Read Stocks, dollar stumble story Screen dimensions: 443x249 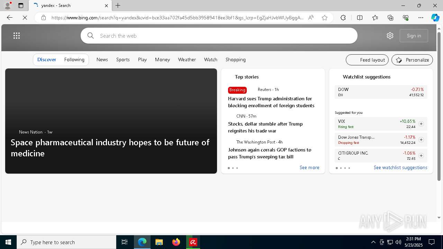[265, 127]
